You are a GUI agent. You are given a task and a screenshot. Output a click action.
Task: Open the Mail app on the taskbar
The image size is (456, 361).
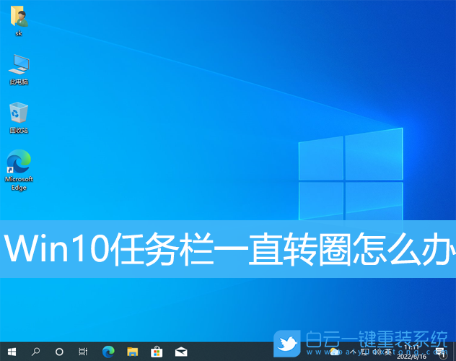coord(181,352)
